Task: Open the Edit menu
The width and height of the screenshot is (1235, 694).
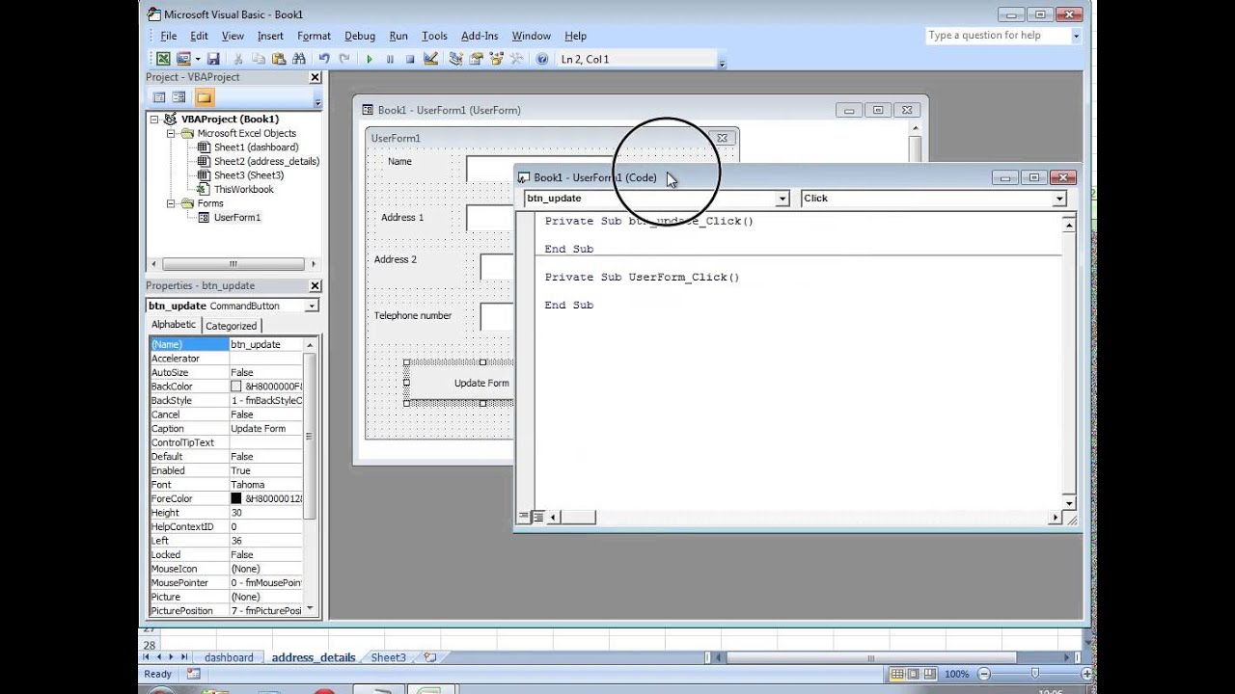Action: click(199, 36)
